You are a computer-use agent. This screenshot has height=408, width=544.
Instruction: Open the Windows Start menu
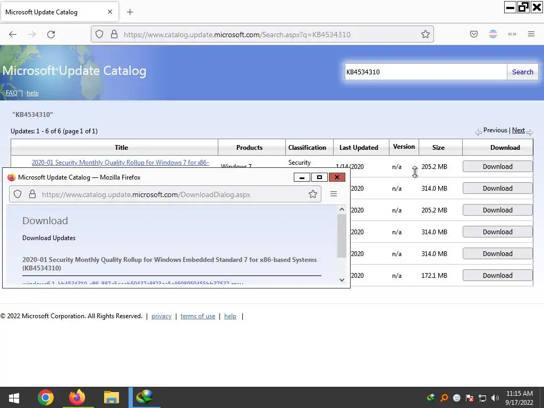click(x=14, y=397)
